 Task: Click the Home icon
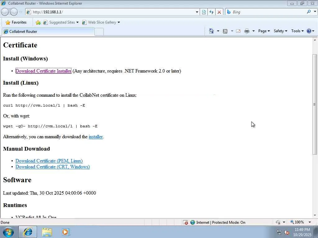211,31
